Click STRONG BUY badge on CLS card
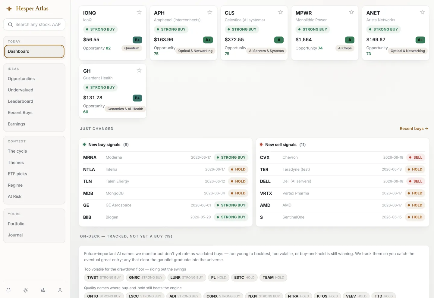This screenshot has width=434, height=298. coord(242,29)
